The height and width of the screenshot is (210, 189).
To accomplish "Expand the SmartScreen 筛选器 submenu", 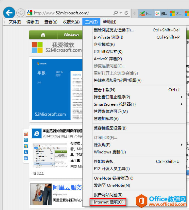I will (181, 104).
